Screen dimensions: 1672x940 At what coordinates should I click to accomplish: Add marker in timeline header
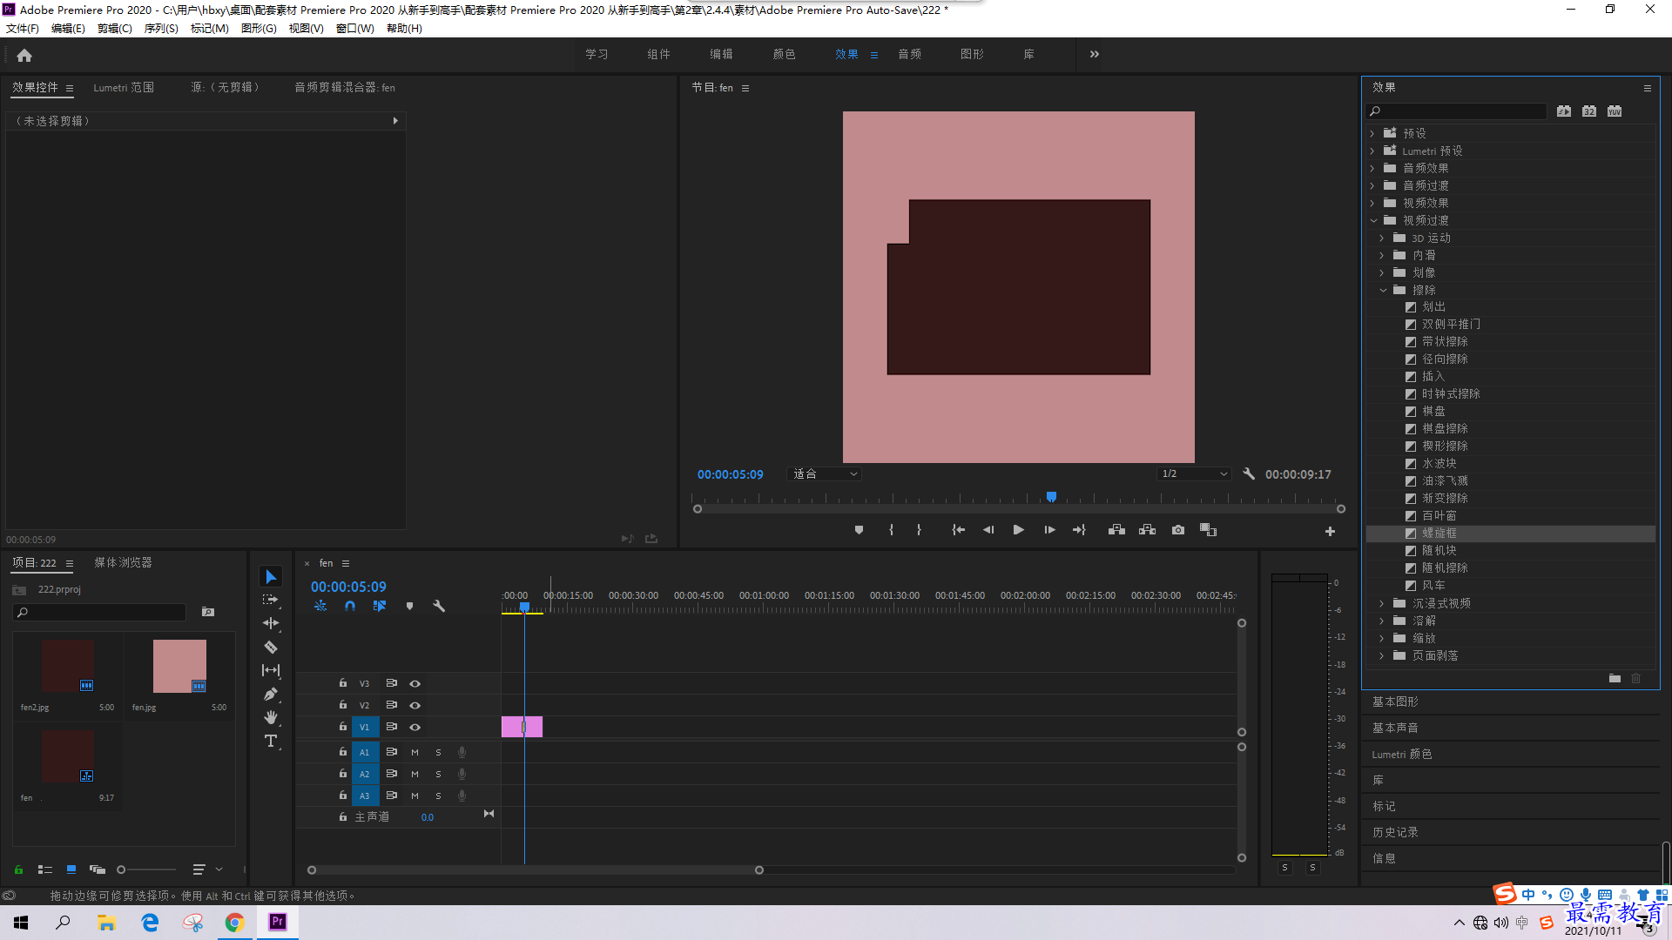pos(409,606)
